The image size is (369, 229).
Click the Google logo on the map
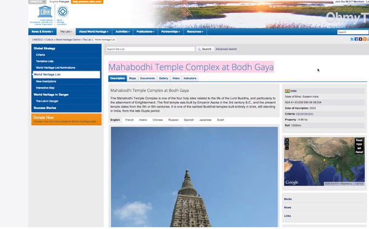(x=292, y=182)
